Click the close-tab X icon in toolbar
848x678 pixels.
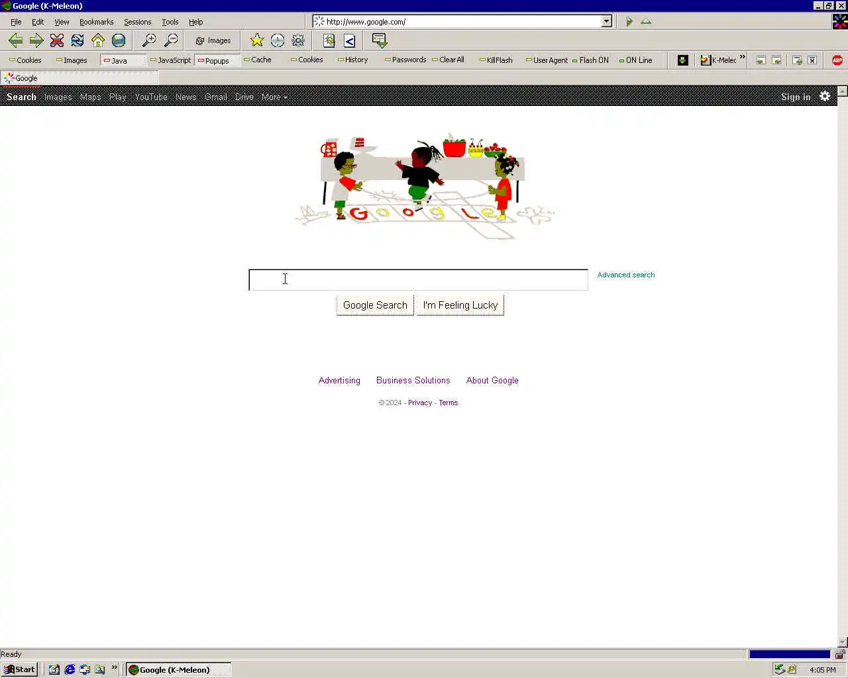coord(812,60)
